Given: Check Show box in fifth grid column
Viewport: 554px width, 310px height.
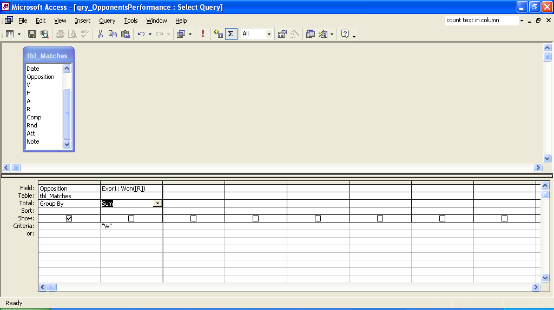Looking at the screenshot, I should click(318, 218).
